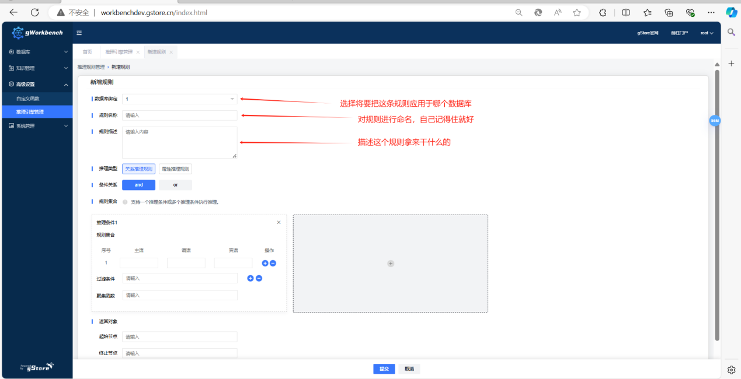The height and width of the screenshot is (379, 741).
Task: Click the 规则名称 input field
Action: click(179, 115)
